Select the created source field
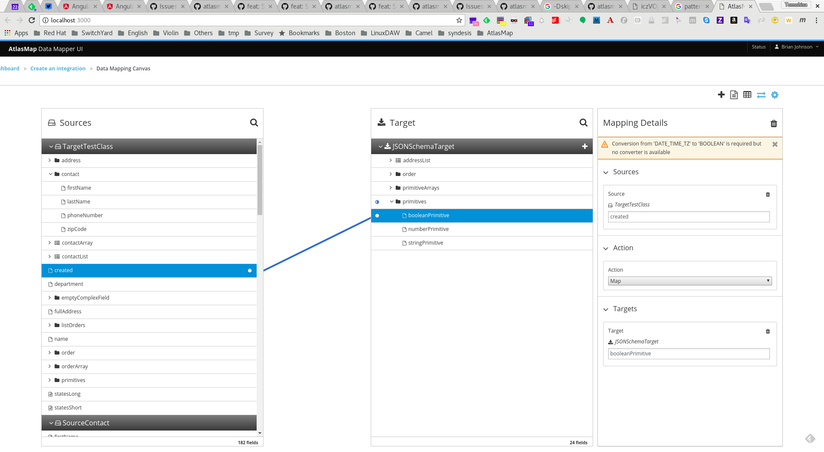824x452 pixels. 149,270
